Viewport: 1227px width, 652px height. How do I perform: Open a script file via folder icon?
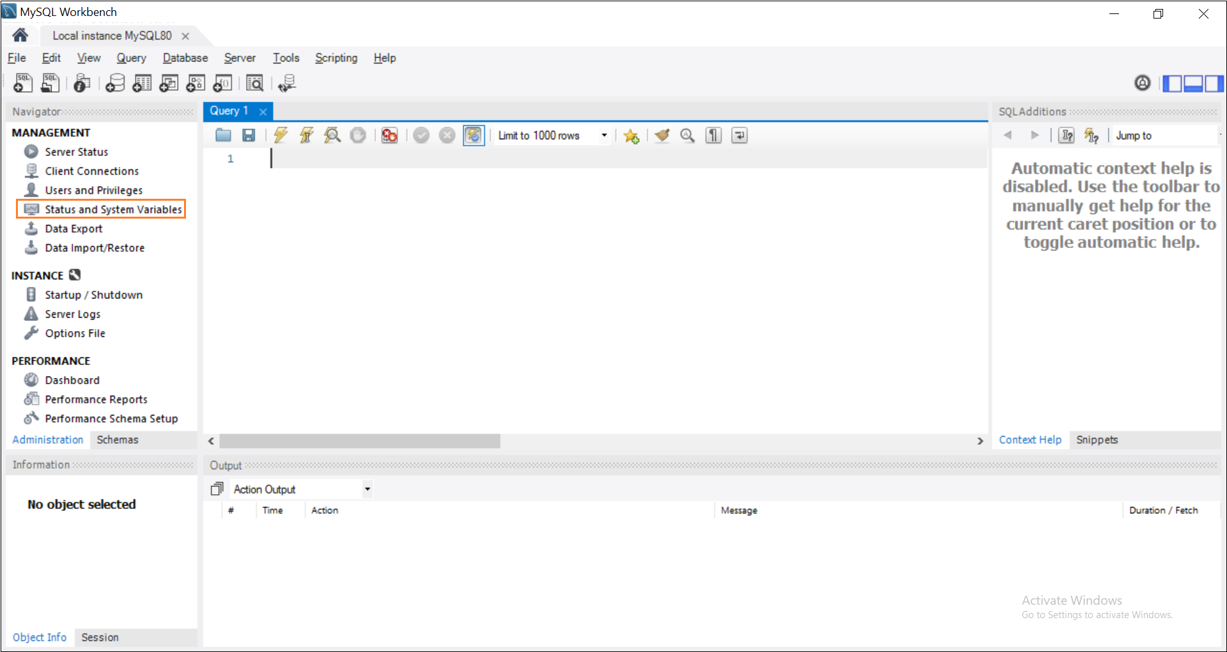[223, 136]
